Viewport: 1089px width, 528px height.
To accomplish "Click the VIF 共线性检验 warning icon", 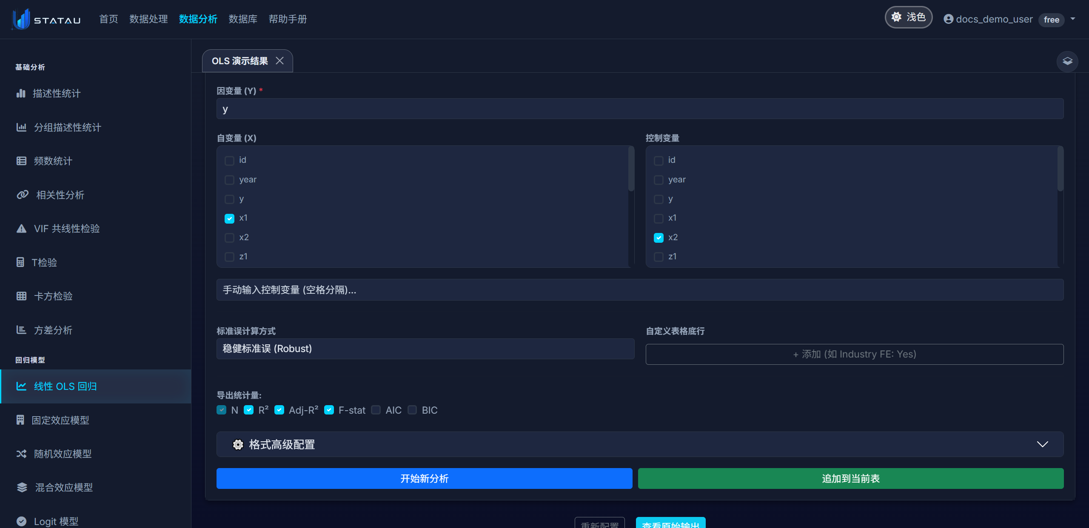I will pos(21,228).
